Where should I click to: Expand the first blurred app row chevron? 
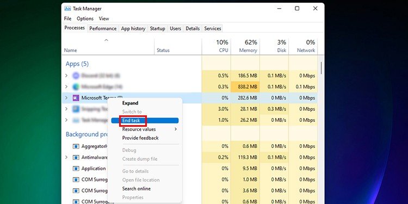click(x=66, y=76)
